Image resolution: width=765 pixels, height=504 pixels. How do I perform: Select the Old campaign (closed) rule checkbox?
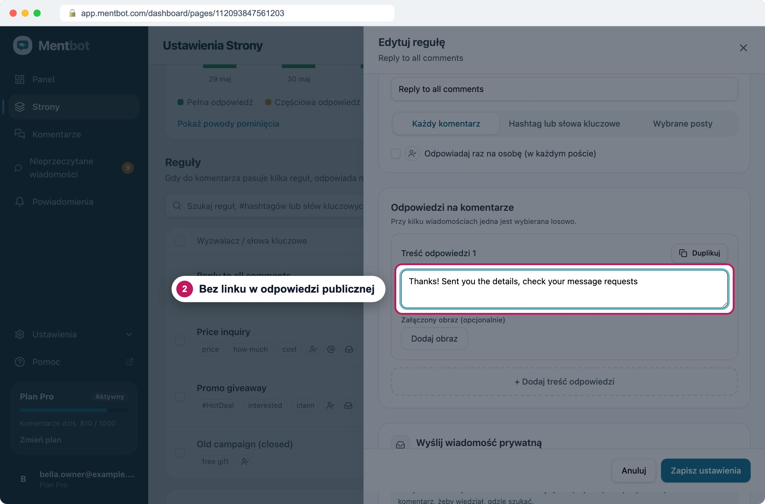(180, 453)
